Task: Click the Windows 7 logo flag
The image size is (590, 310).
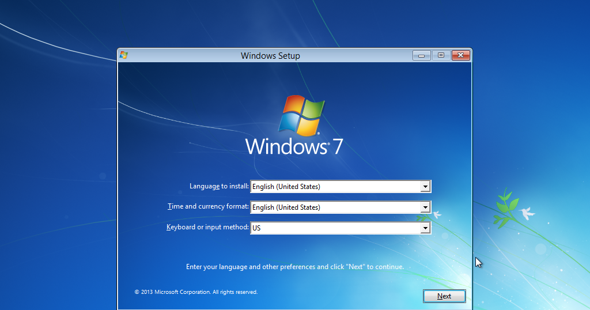Action: point(301,115)
